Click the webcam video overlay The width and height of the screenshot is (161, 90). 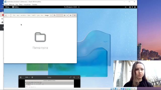(x=137, y=73)
